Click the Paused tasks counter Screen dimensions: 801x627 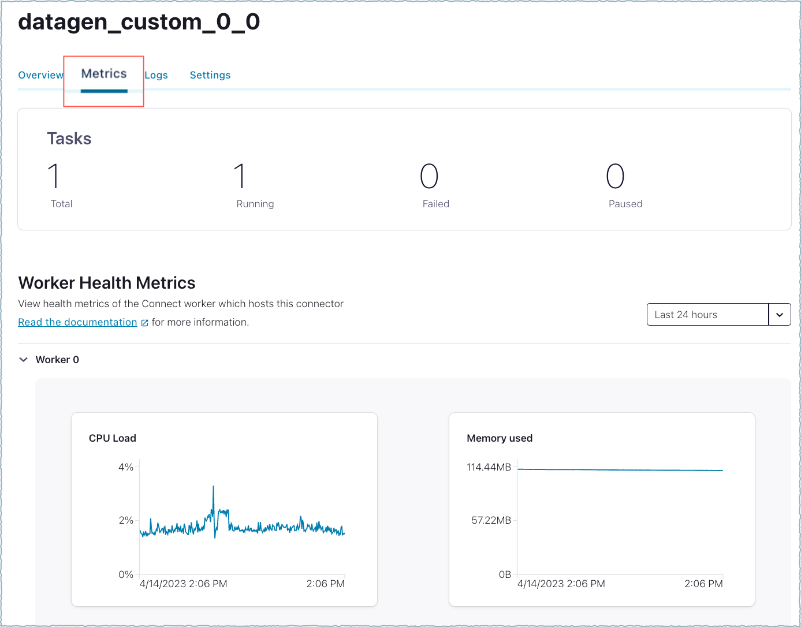point(616,177)
